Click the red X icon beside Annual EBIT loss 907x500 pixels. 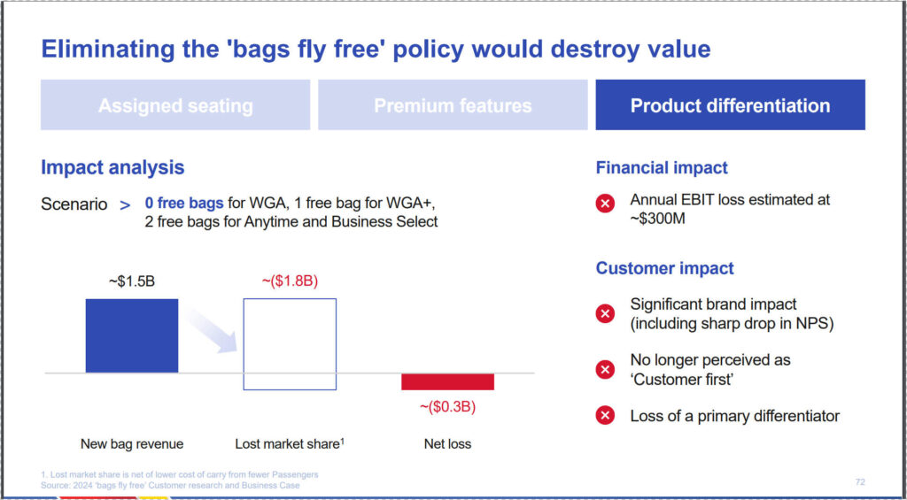pos(605,204)
